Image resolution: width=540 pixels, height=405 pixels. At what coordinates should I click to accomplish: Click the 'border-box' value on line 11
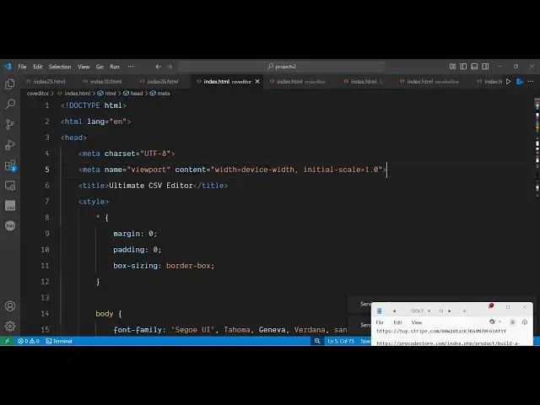pyautogui.click(x=190, y=266)
